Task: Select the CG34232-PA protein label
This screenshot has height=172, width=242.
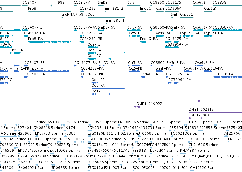Action: pyautogui.click(x=92, y=68)
